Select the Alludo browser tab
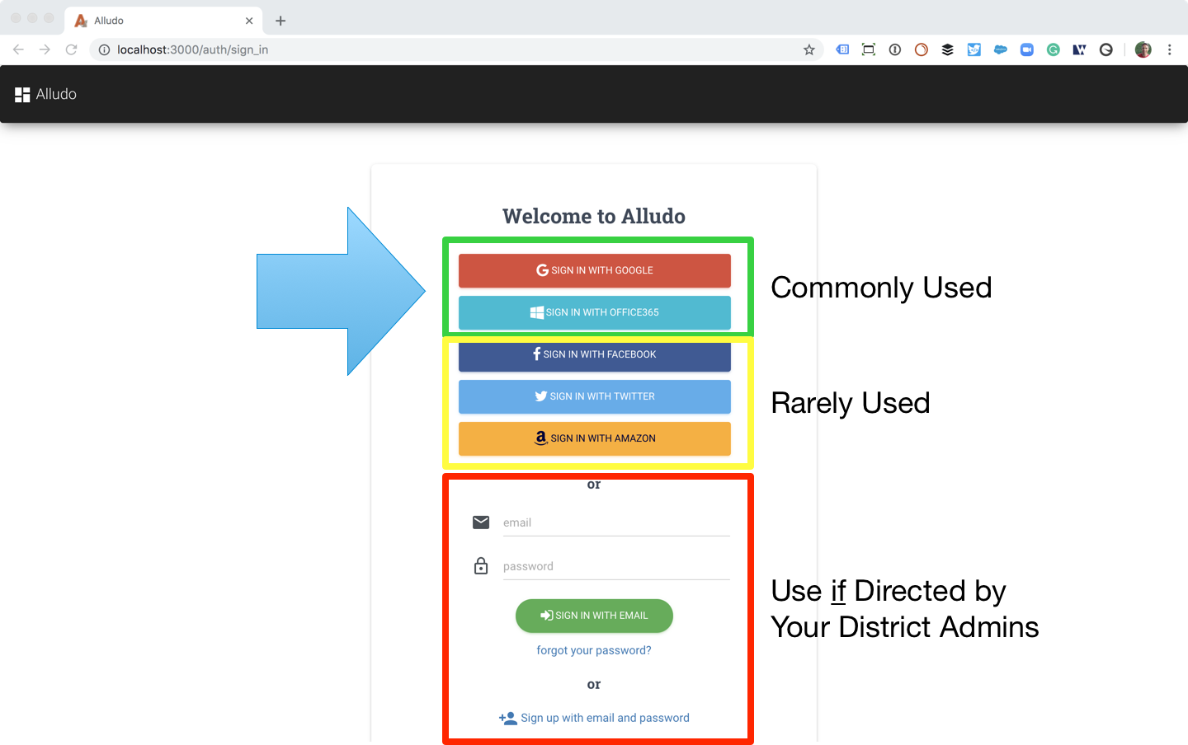This screenshot has height=745, width=1188. pyautogui.click(x=163, y=21)
